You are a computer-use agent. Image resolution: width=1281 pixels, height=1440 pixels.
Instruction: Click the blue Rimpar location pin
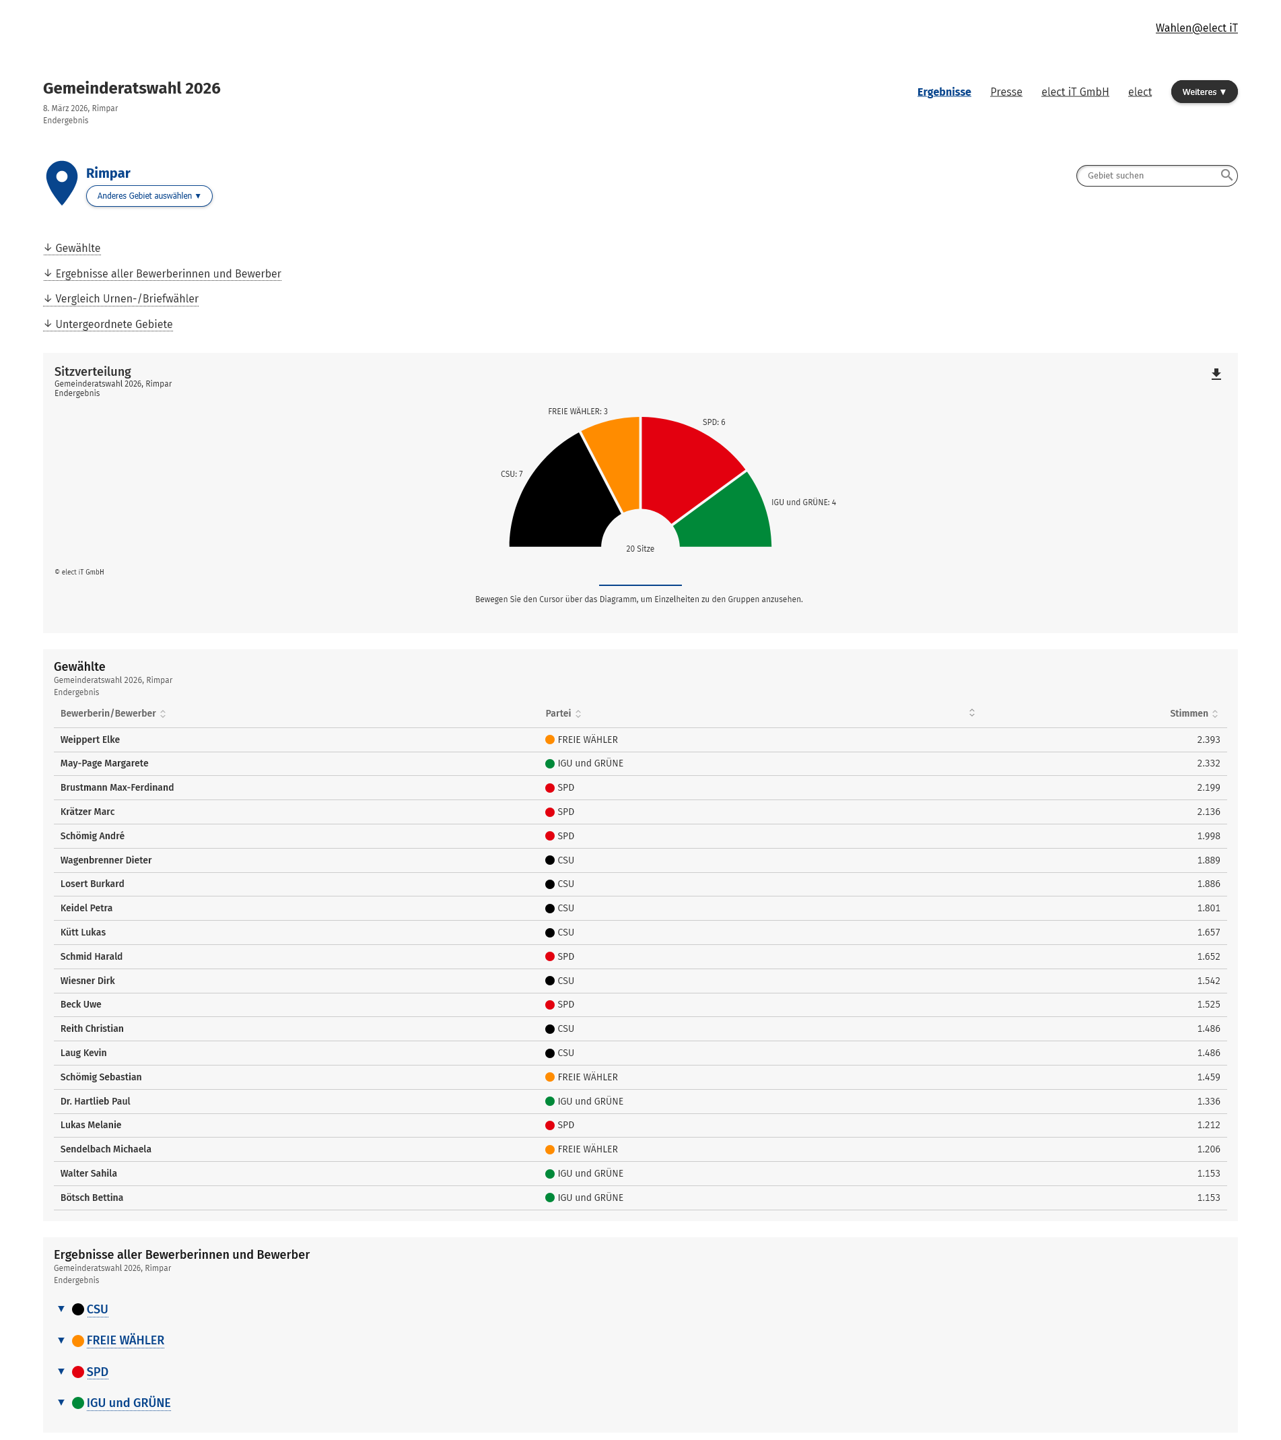(62, 182)
